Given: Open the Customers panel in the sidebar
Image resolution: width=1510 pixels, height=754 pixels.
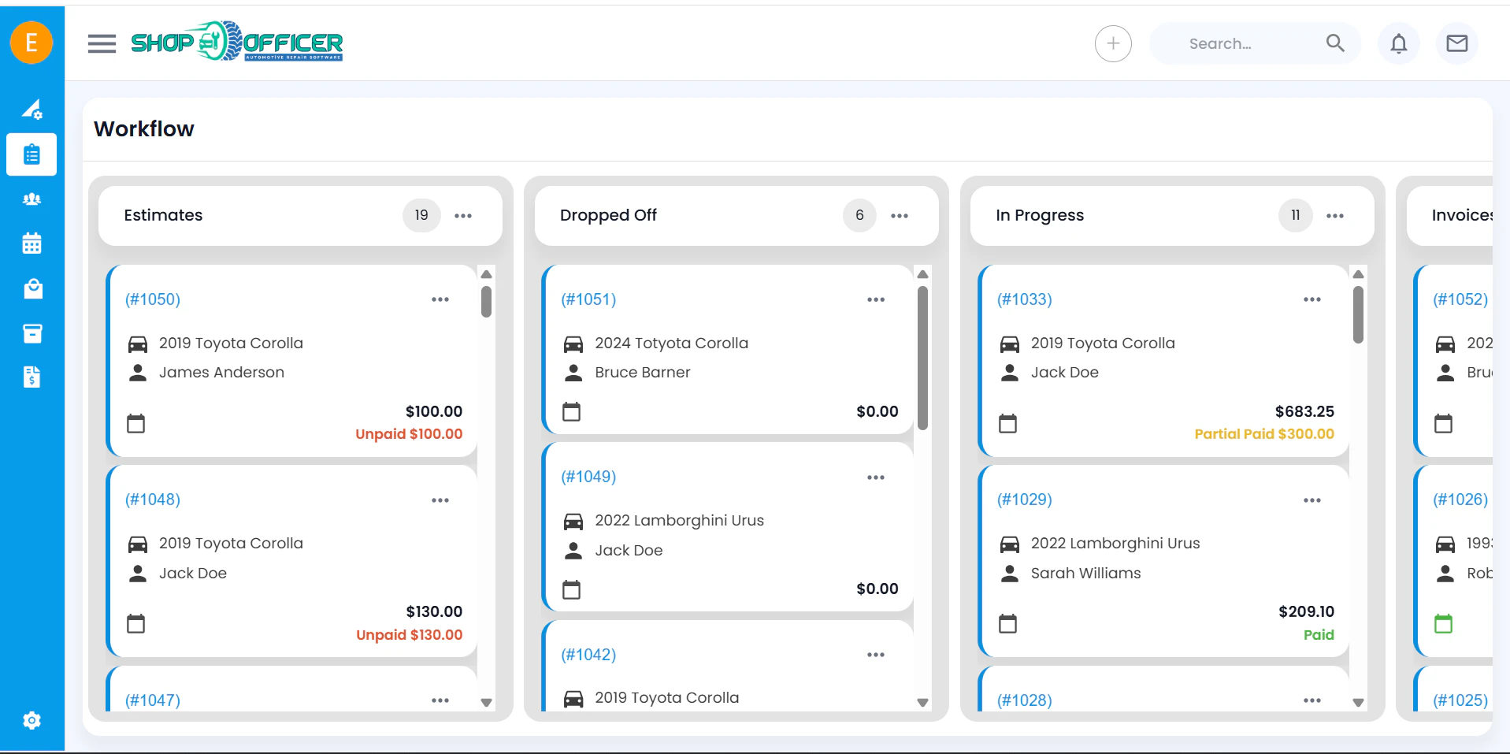Looking at the screenshot, I should pyautogui.click(x=32, y=199).
